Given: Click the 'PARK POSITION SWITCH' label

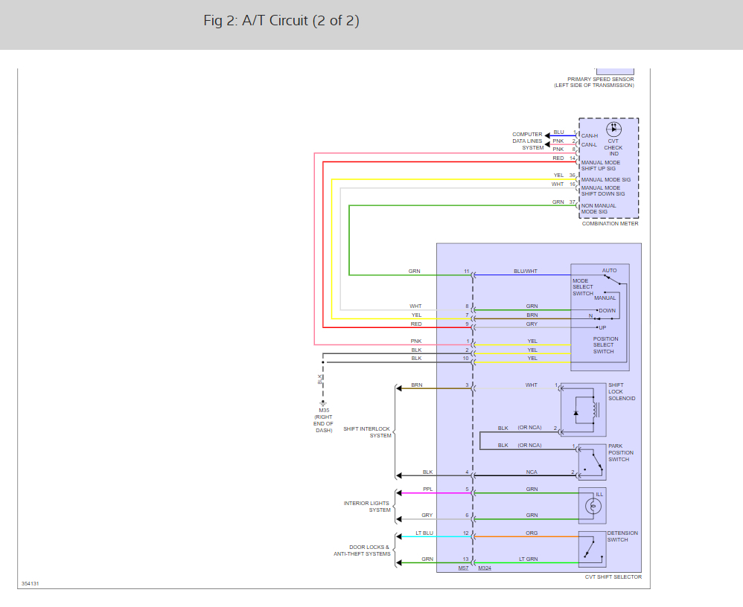Looking at the screenshot, I should tap(621, 452).
